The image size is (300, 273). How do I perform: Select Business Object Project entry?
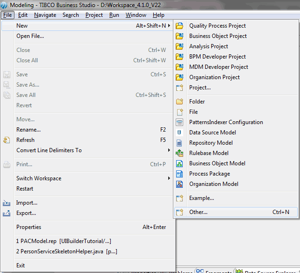(236, 36)
